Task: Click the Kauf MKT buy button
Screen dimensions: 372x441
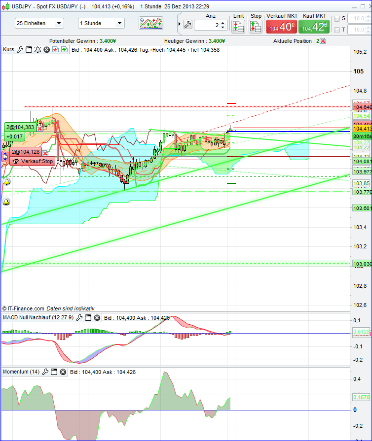Action: tap(314, 26)
